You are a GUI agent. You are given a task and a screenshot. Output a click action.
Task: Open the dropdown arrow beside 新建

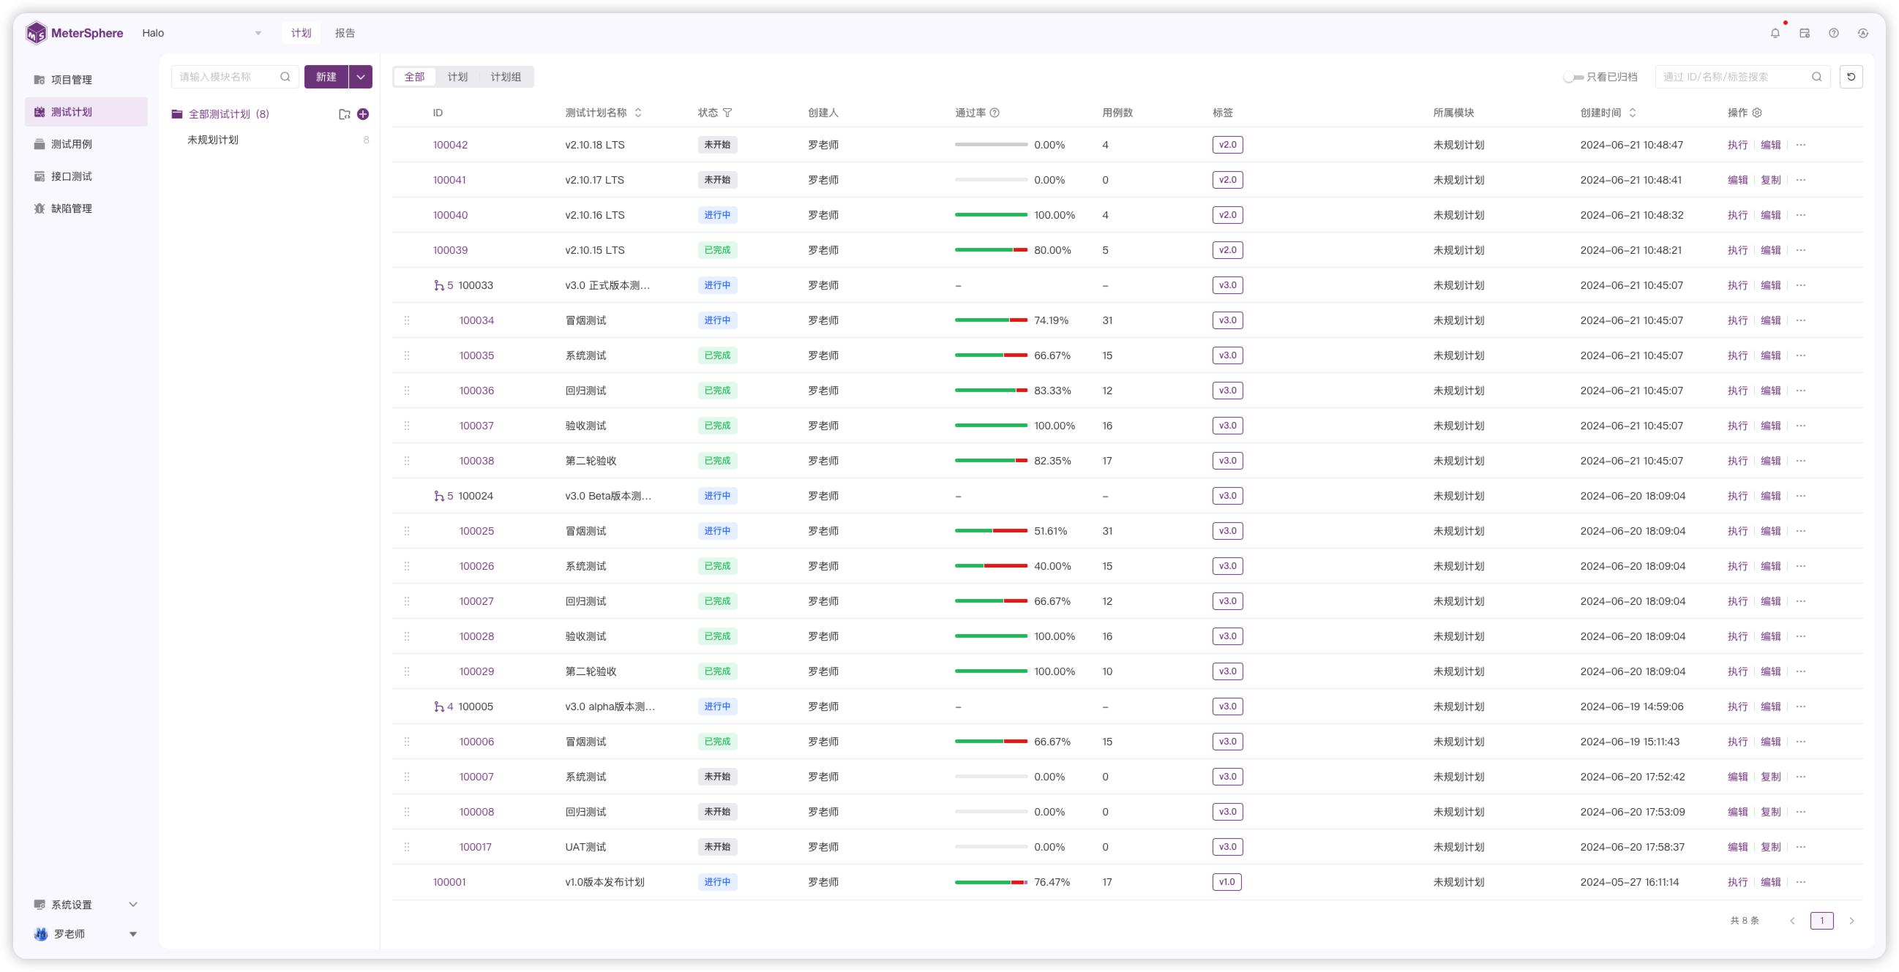pos(361,77)
